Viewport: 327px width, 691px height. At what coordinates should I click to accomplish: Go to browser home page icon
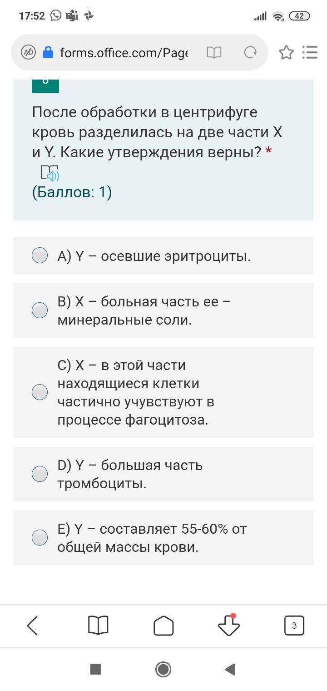[x=163, y=626]
